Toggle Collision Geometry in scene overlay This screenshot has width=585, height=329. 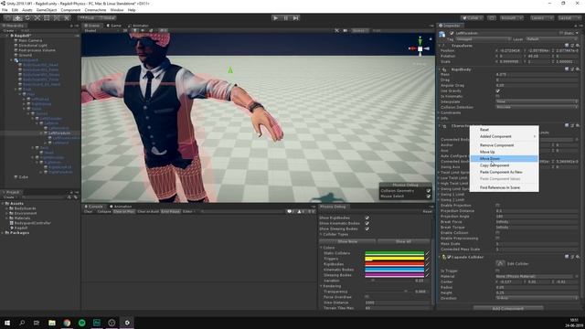[x=429, y=191]
